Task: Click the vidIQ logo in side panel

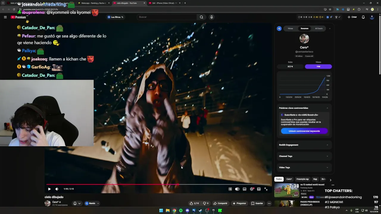Action: 279,29
